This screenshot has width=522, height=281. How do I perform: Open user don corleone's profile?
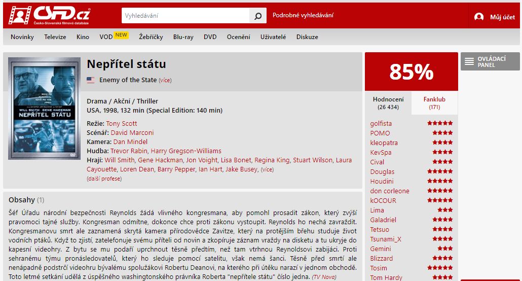(x=390, y=191)
